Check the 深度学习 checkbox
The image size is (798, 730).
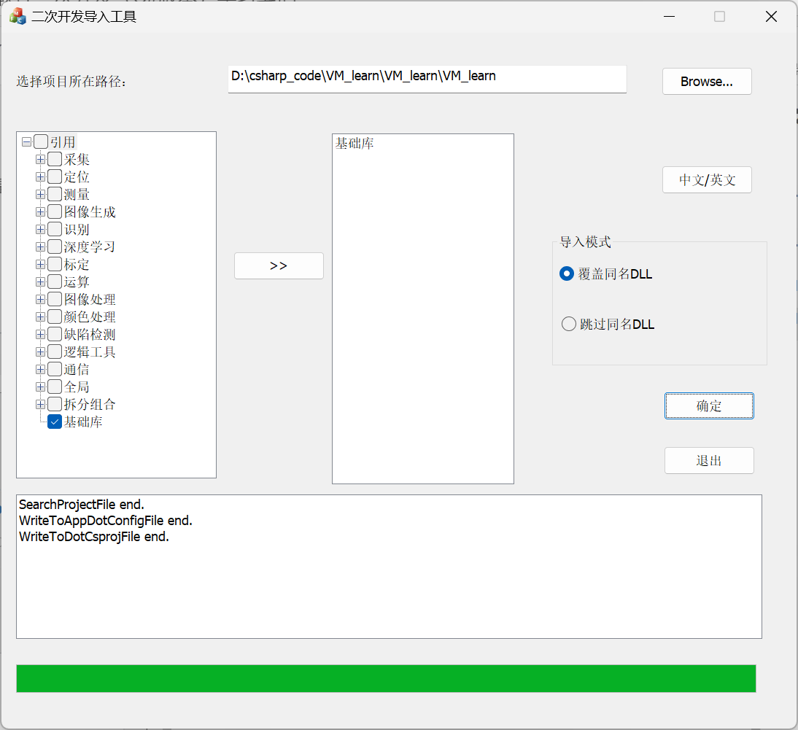[55, 246]
